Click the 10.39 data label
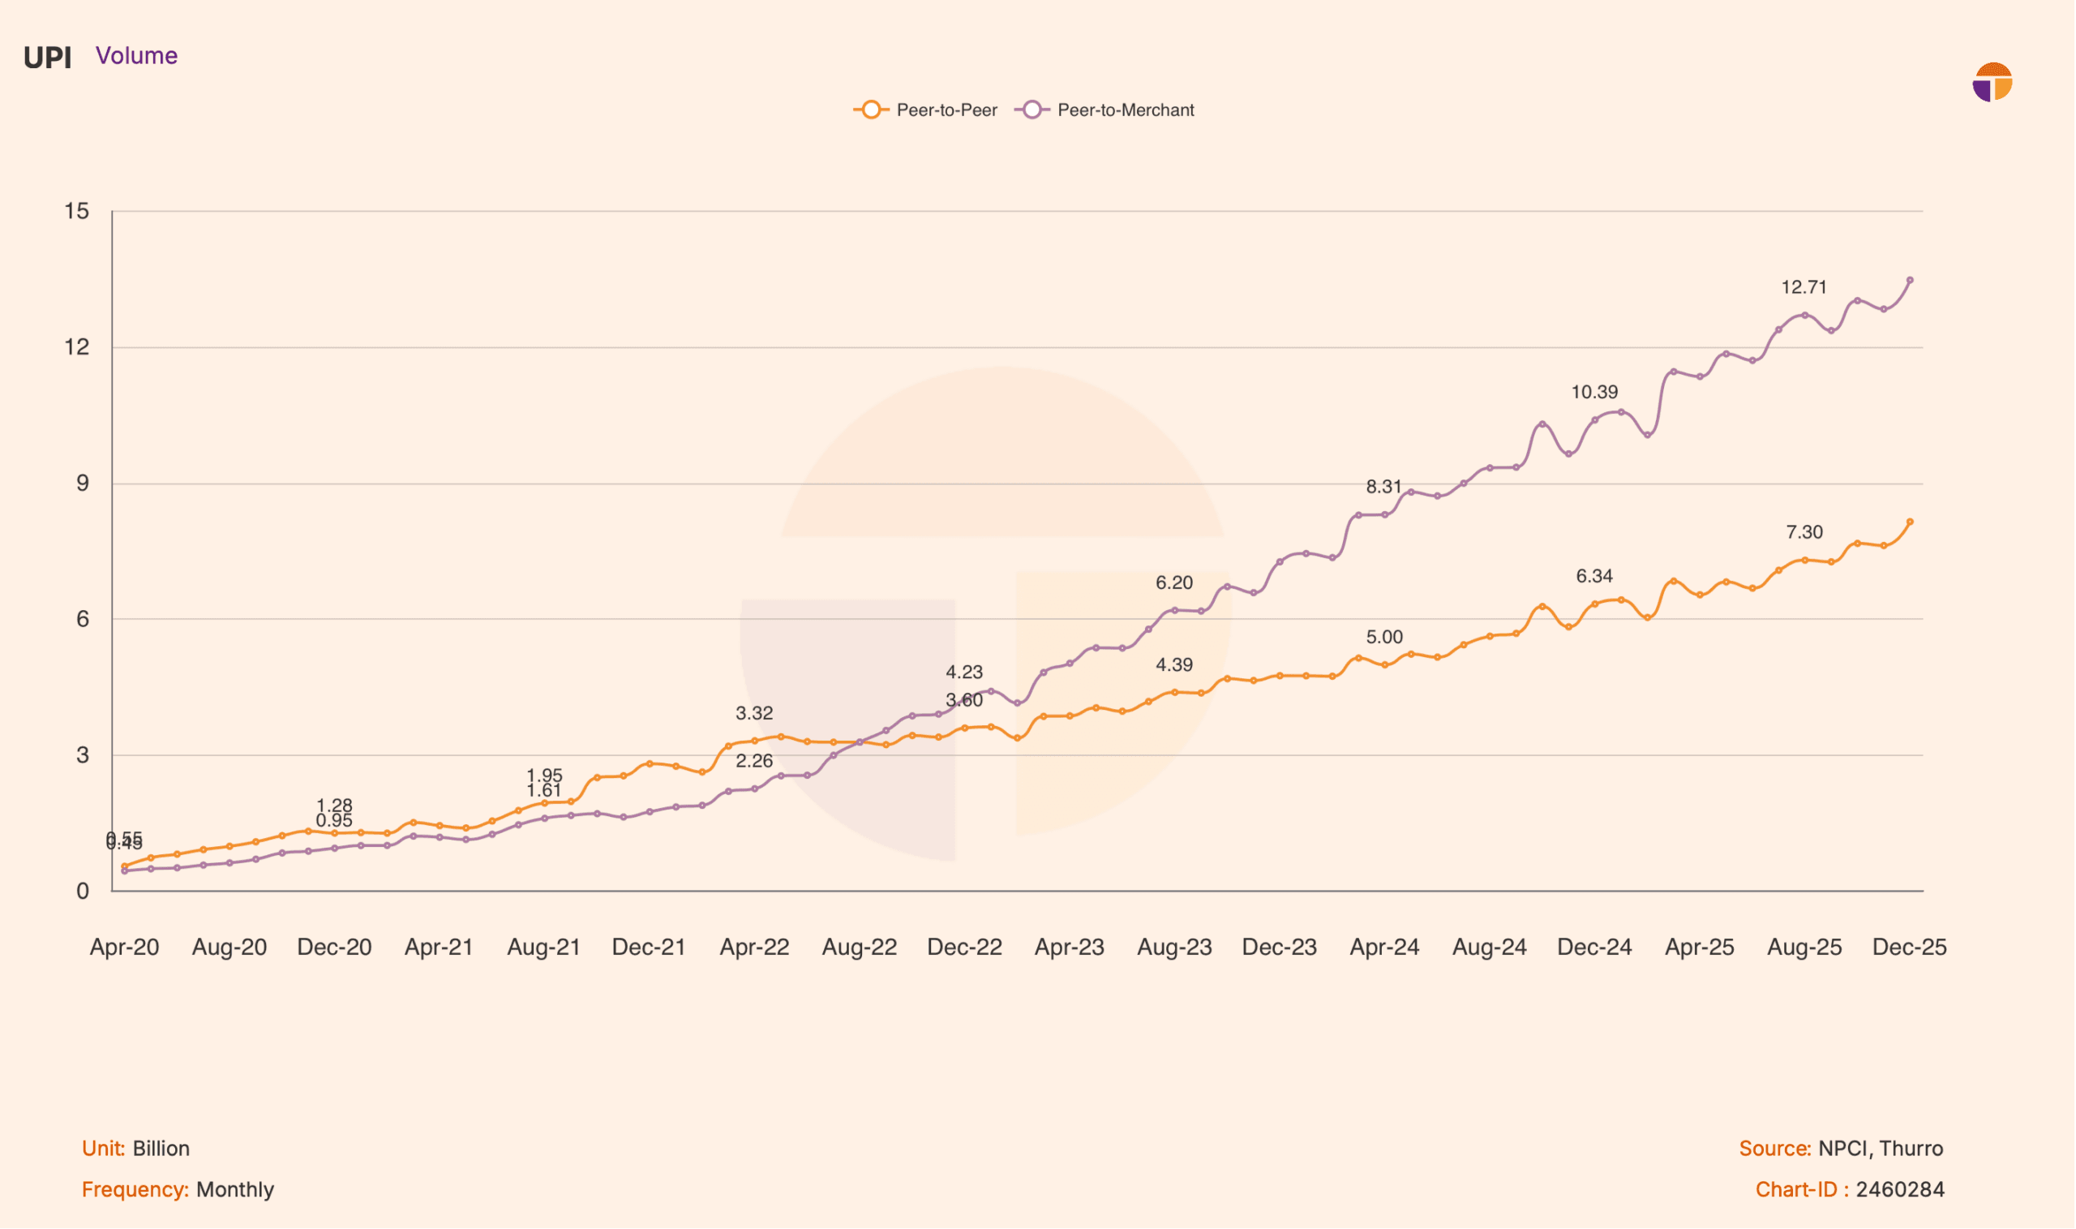Image resolution: width=2076 pixels, height=1229 pixels. (x=1594, y=393)
